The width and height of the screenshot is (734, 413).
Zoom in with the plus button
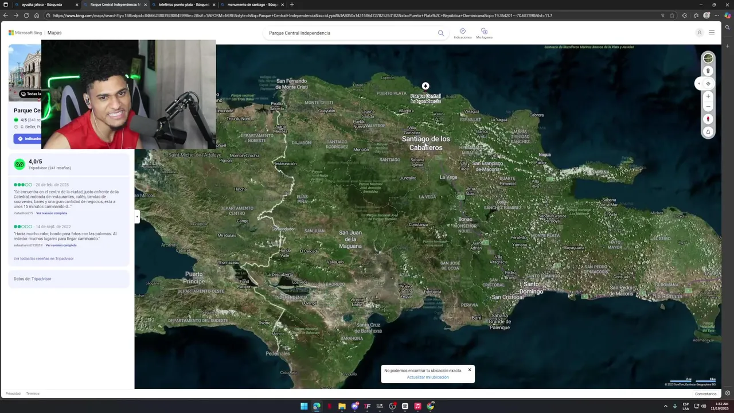[708, 96]
